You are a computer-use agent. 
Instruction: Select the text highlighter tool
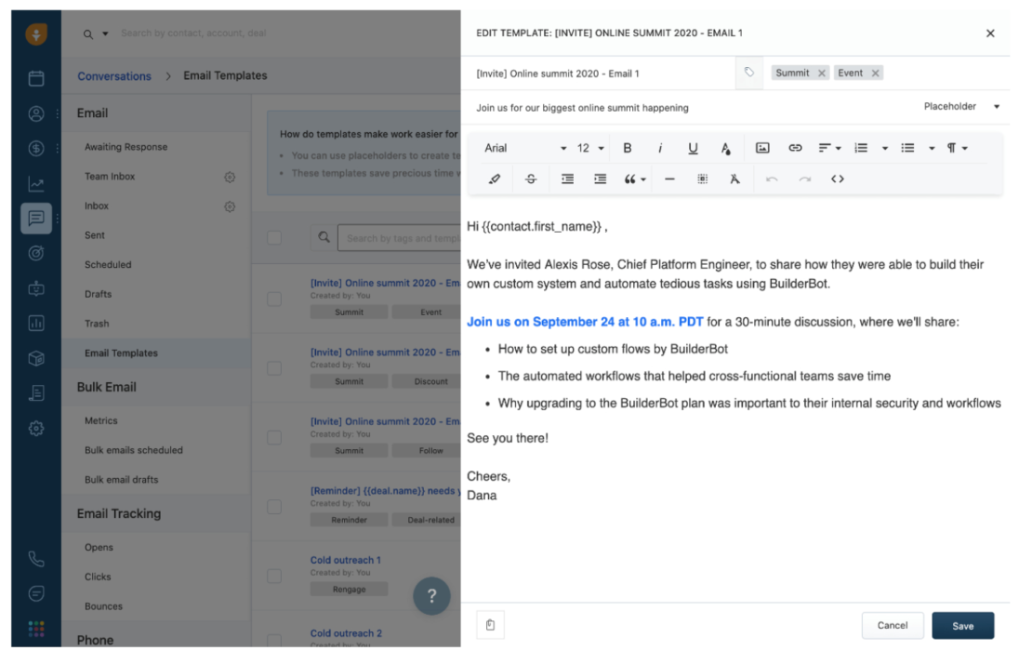coord(494,179)
